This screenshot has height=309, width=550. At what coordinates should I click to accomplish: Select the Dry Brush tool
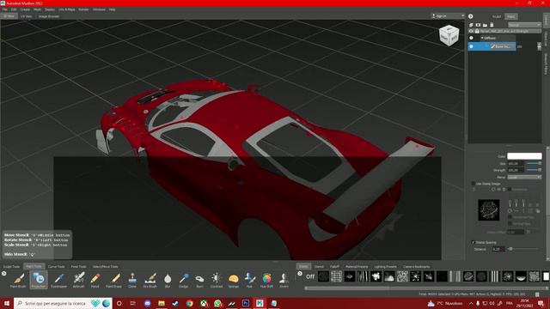click(x=150, y=280)
